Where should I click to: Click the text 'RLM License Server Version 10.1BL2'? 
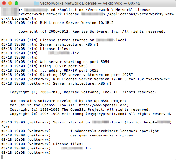click(x=77, y=23)
